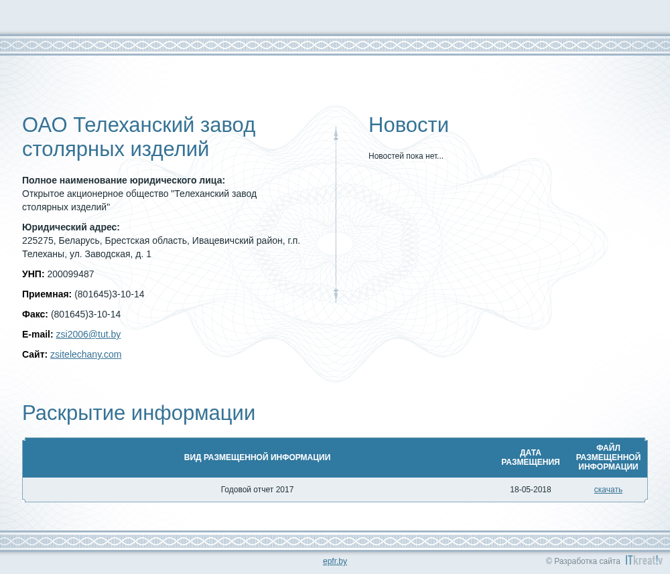Open the zsi2006@tut.by email link
670x574 pixels.
coord(88,334)
